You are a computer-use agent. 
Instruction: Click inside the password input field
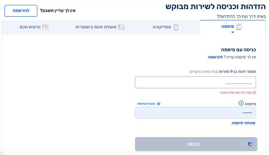click(195, 113)
